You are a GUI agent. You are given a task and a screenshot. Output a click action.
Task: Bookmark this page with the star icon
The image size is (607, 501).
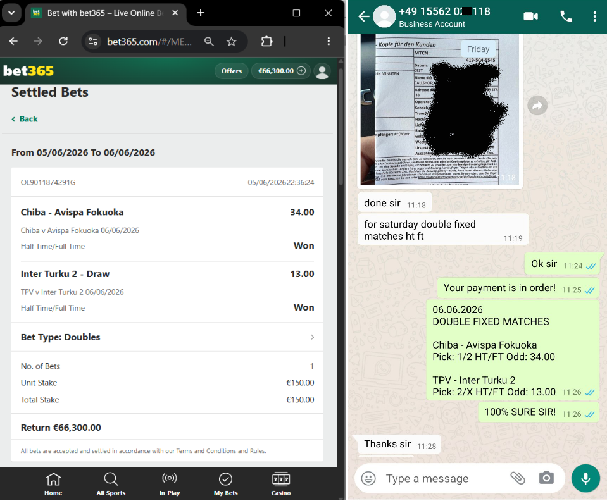232,41
